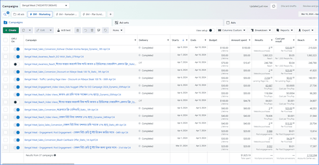319x165 pixels.
Task: Click Discard drafts
Action: point(288,6)
